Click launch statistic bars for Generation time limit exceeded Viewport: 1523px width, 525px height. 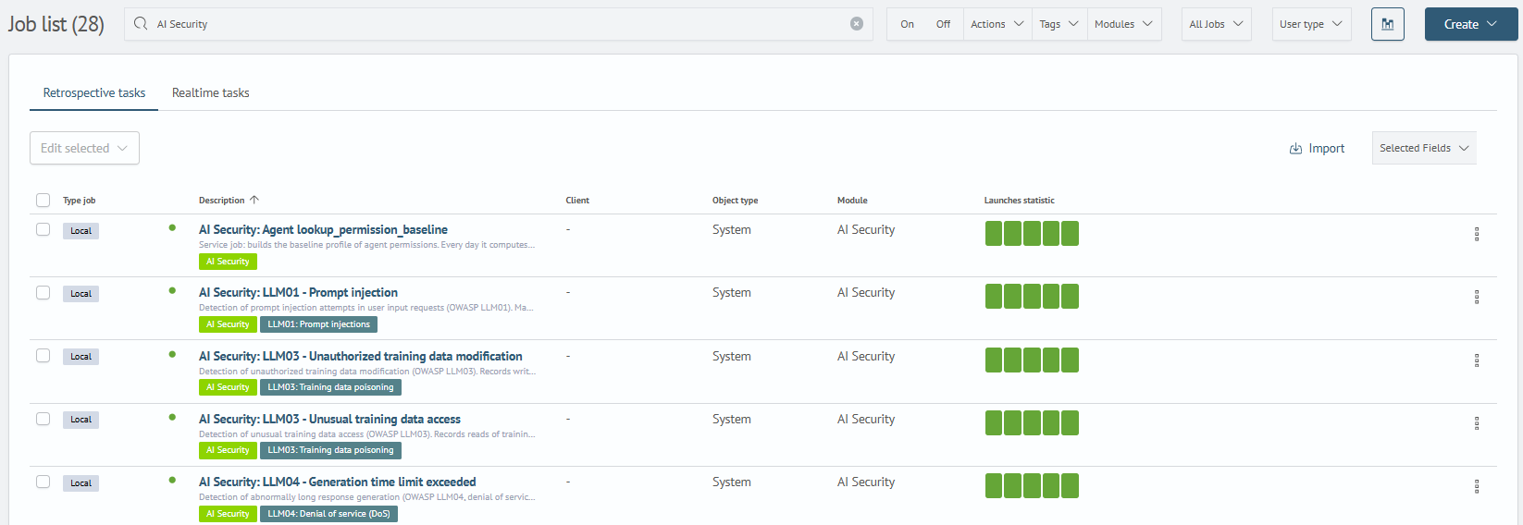[1032, 486]
